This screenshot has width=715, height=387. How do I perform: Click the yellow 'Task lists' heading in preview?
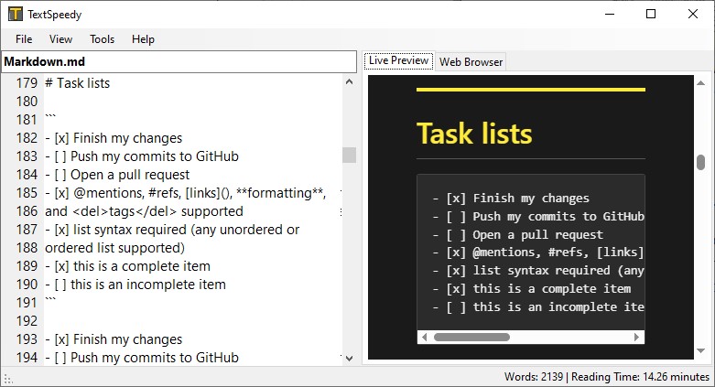coord(474,134)
